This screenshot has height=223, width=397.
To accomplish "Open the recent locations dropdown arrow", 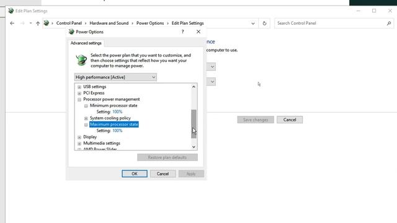I will tap(30, 24).
